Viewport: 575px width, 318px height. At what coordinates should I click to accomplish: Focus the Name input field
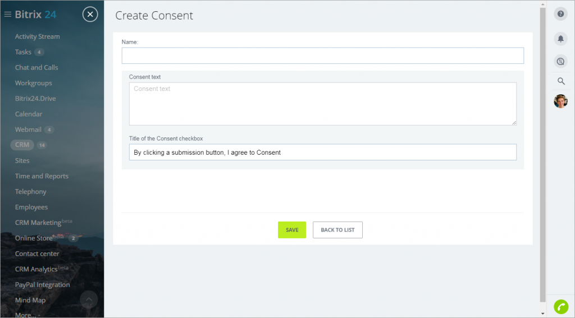tap(323, 56)
